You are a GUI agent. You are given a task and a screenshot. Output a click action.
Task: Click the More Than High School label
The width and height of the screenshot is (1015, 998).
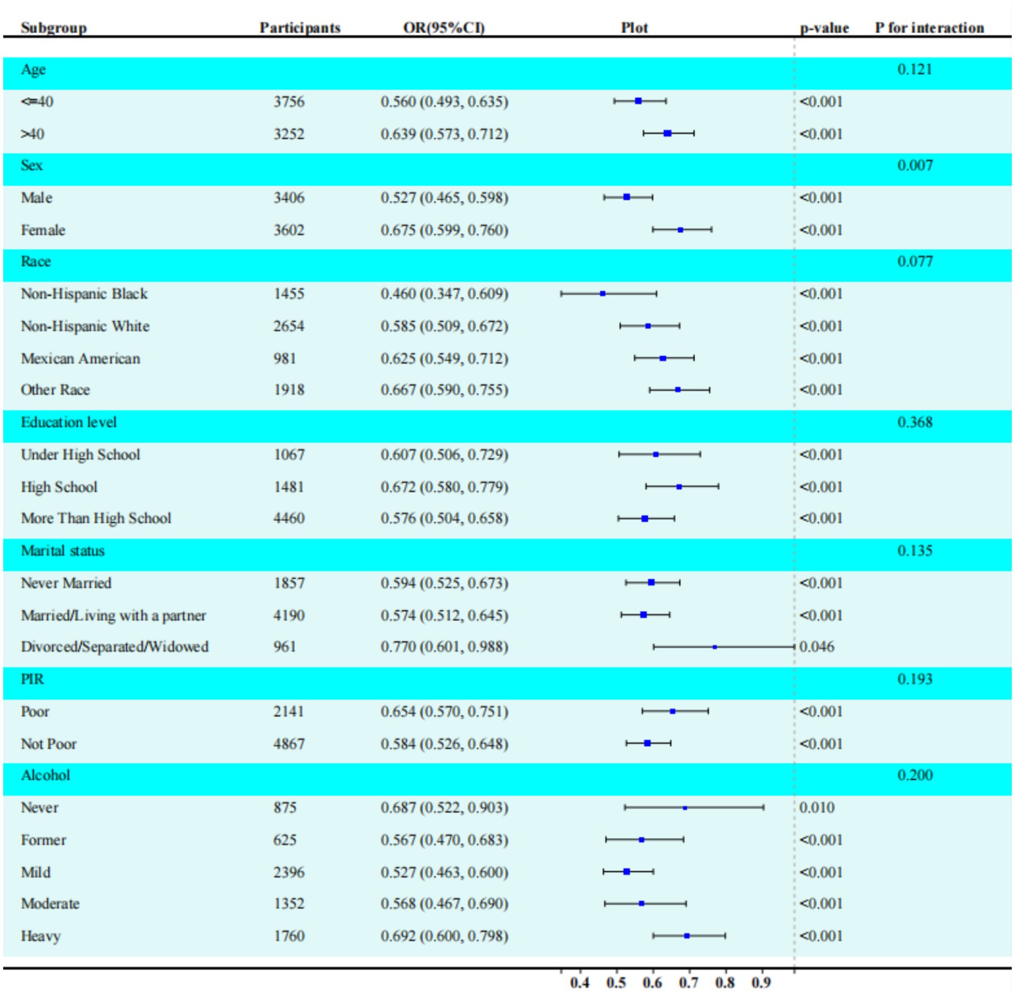click(96, 518)
